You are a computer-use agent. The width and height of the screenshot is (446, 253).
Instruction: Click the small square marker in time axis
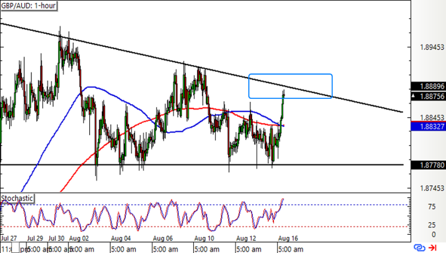click(x=15, y=248)
